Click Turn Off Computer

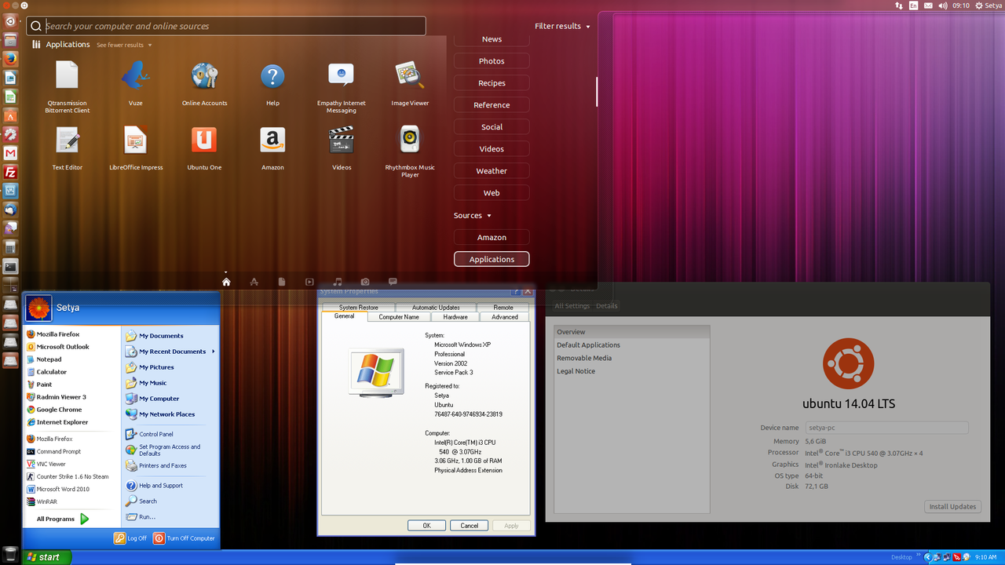coord(184,538)
